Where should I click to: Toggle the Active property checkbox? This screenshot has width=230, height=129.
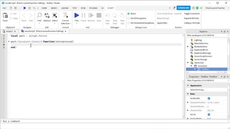209,115
